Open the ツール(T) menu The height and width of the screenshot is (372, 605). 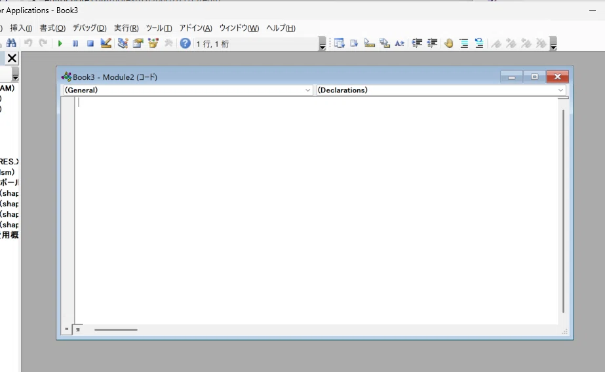click(x=159, y=28)
